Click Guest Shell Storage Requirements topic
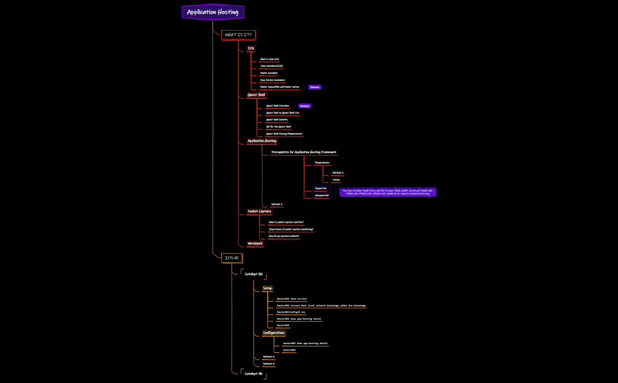 click(x=284, y=134)
